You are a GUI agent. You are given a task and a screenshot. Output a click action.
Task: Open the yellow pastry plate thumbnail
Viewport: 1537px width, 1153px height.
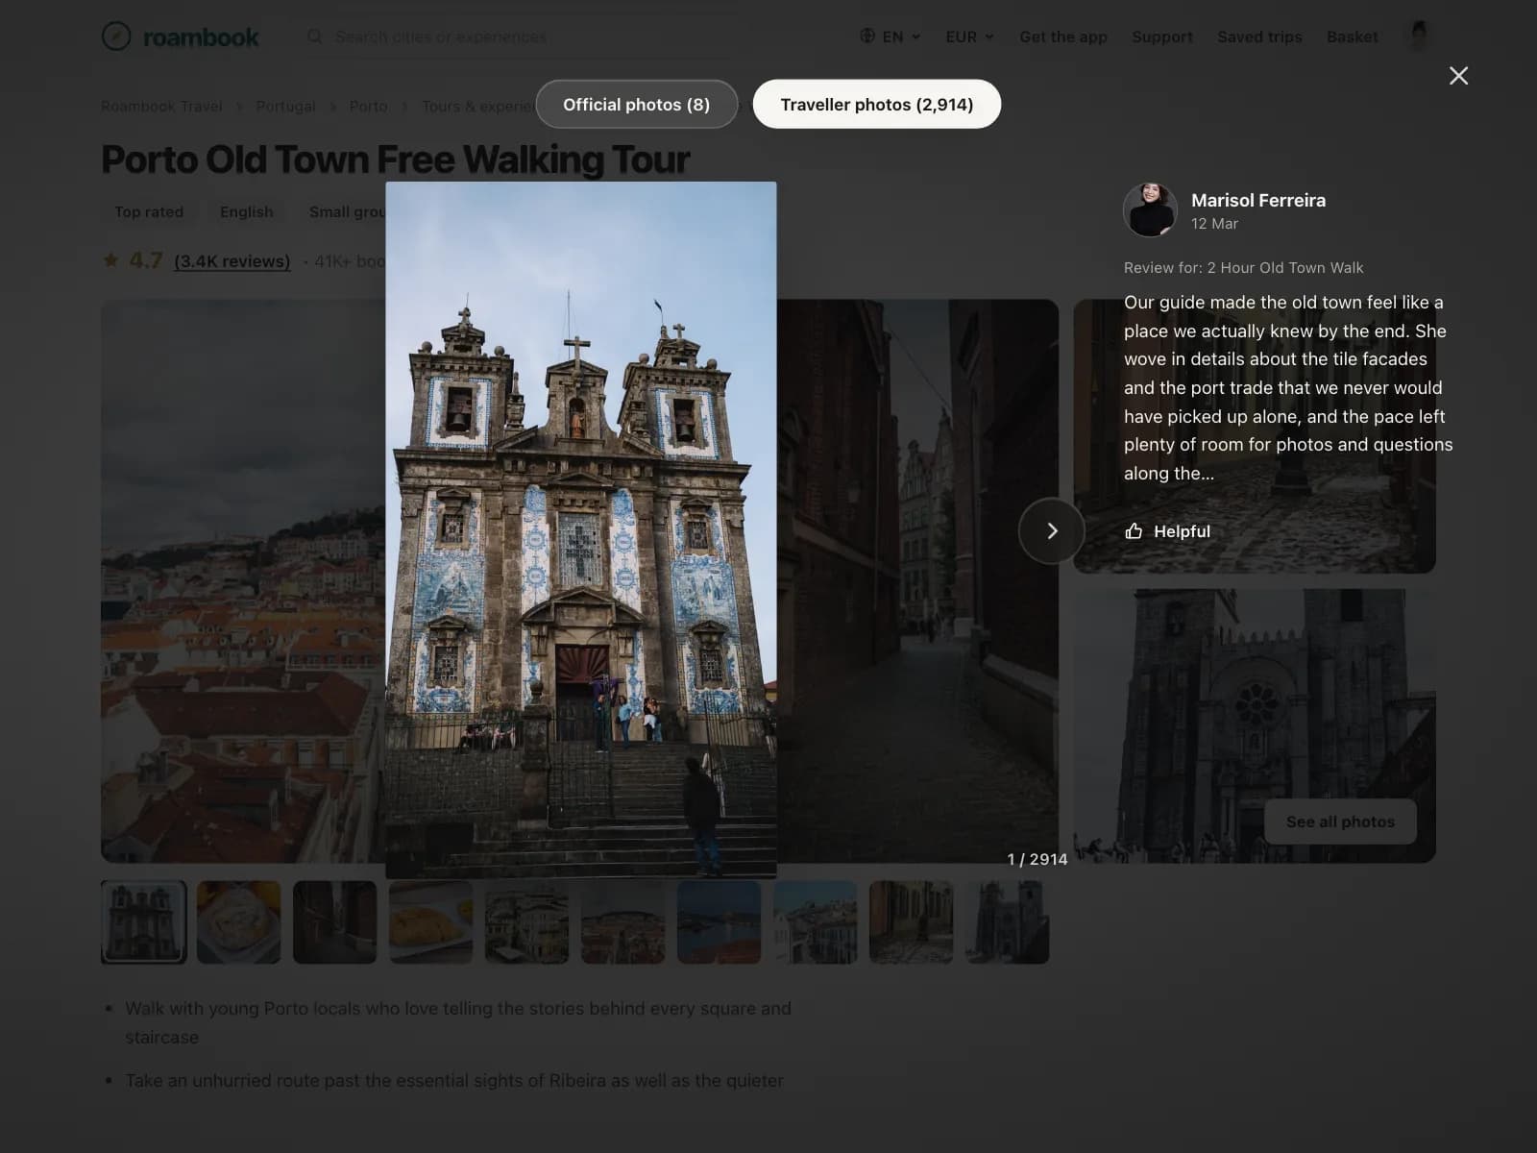[x=431, y=921]
